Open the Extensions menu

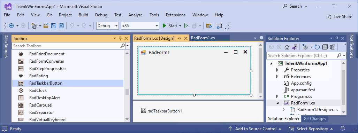176,15
